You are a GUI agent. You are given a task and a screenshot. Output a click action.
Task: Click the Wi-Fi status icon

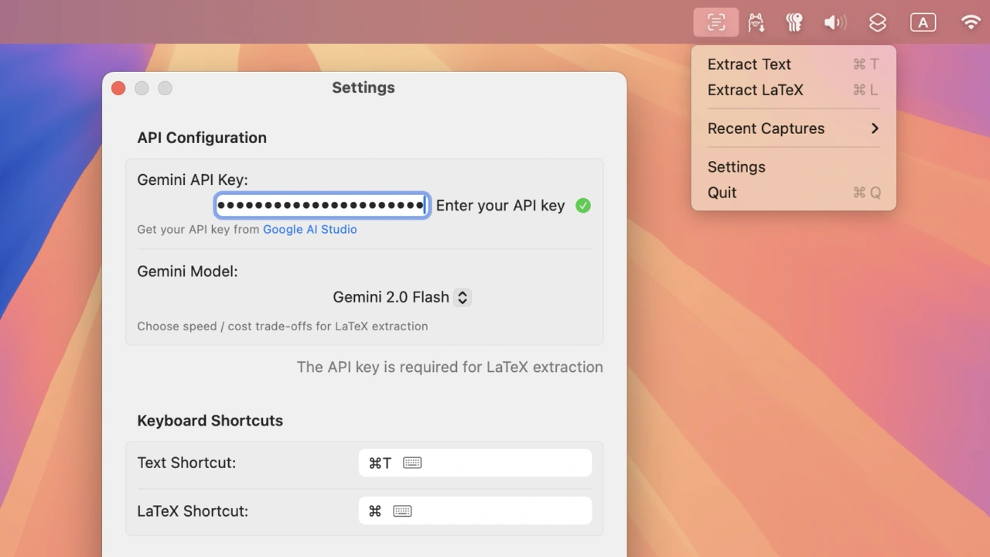point(971,22)
